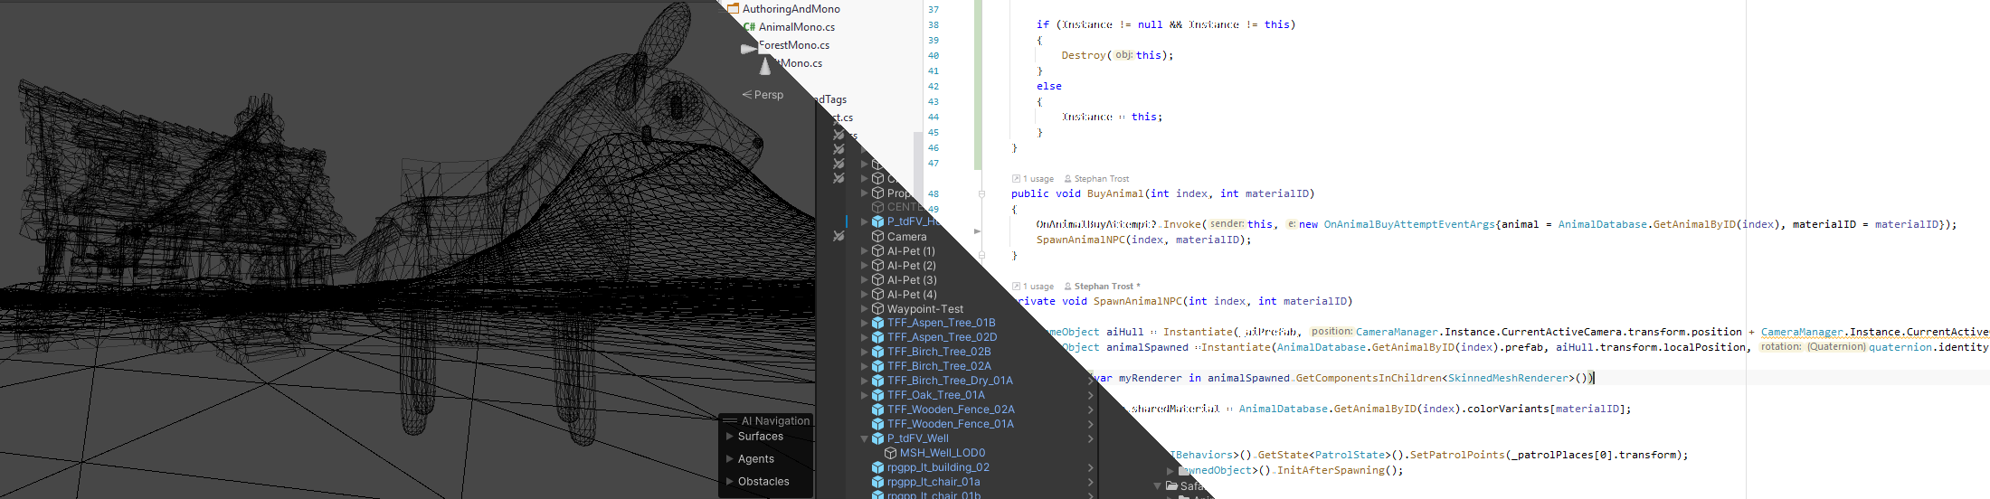Click the AnimalMono.cs C# file icon
1990x499 pixels.
click(x=749, y=27)
